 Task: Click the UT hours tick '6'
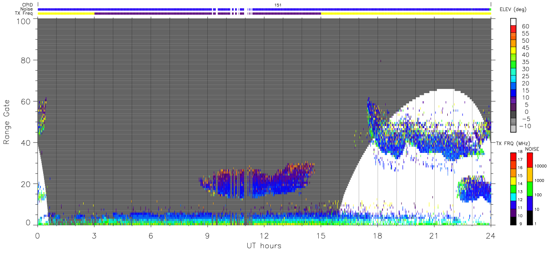(151, 236)
